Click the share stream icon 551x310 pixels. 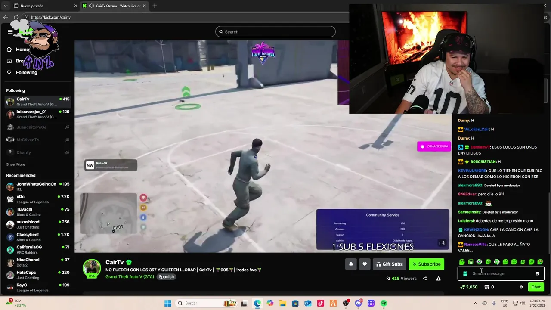coord(424,279)
